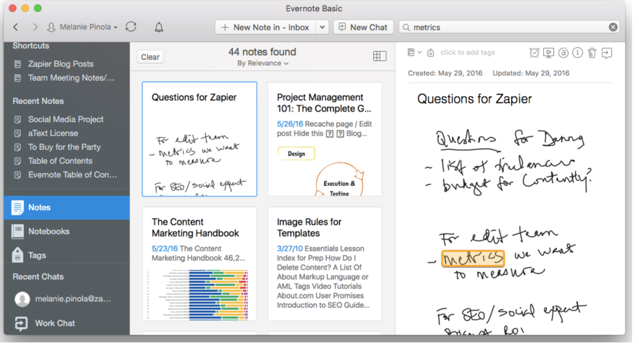Viewport: 639px width, 355px height.
Task: Open the Social Media Project recent note
Action: tap(65, 119)
